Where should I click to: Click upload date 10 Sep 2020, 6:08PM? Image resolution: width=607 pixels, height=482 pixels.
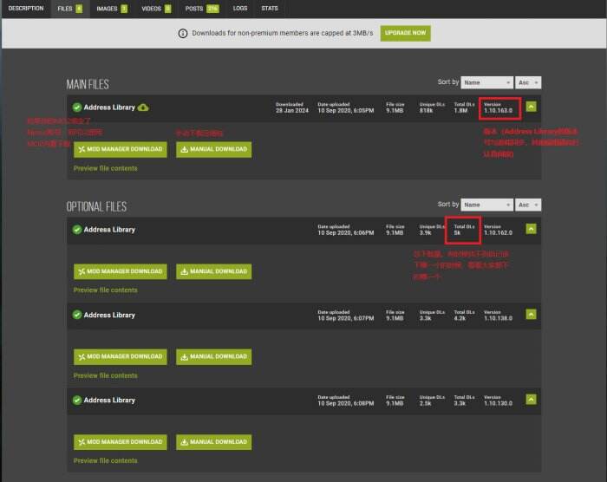tap(346, 403)
